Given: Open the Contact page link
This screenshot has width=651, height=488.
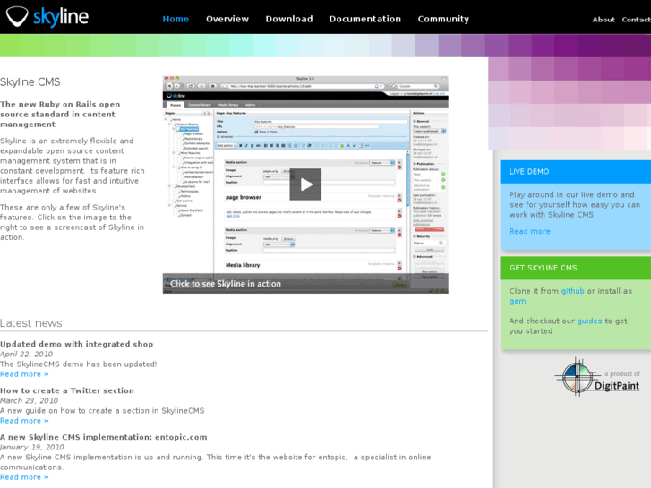Looking at the screenshot, I should pyautogui.click(x=636, y=20).
